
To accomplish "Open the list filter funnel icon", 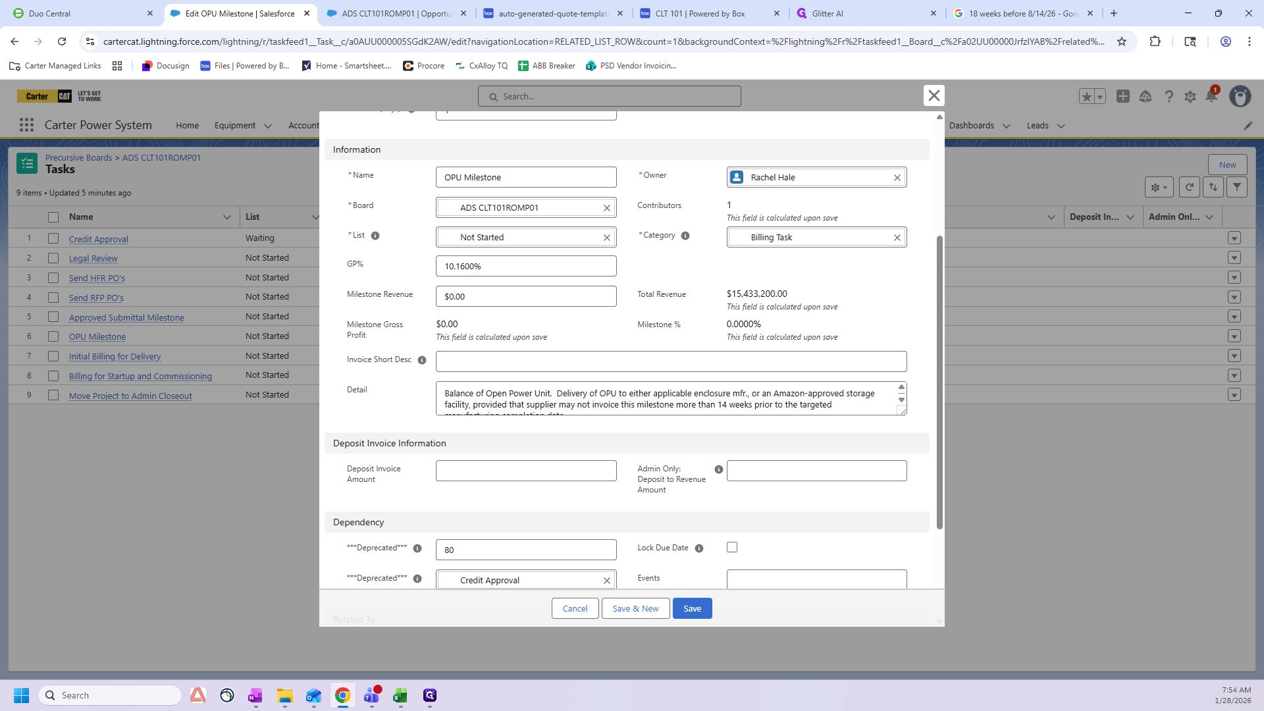I will pos(1237,187).
